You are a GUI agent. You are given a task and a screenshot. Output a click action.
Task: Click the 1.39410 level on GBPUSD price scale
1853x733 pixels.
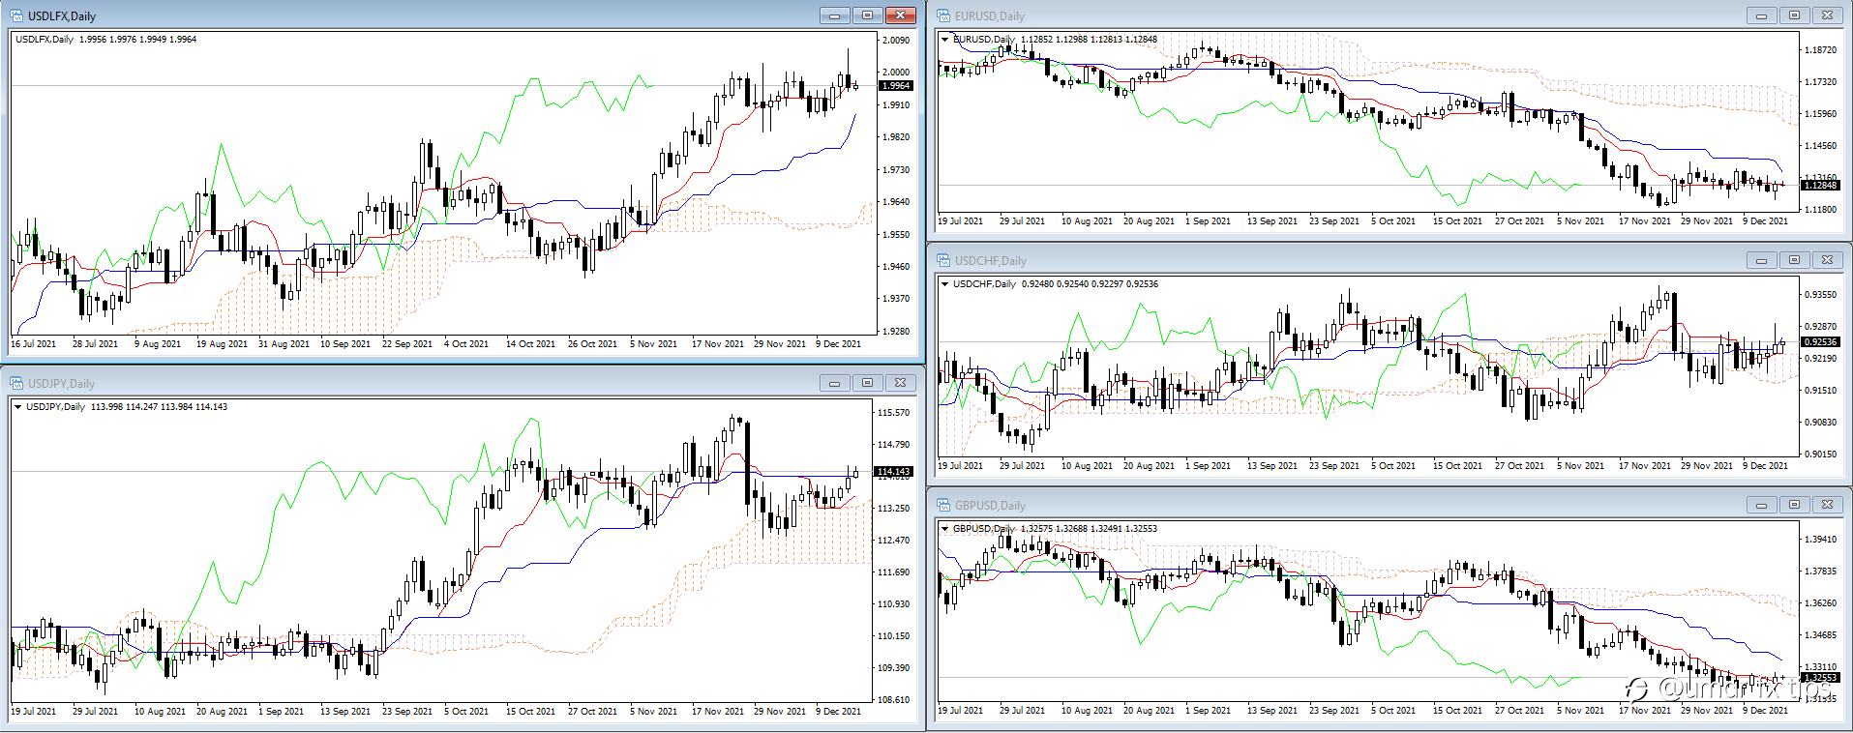(x=1820, y=540)
